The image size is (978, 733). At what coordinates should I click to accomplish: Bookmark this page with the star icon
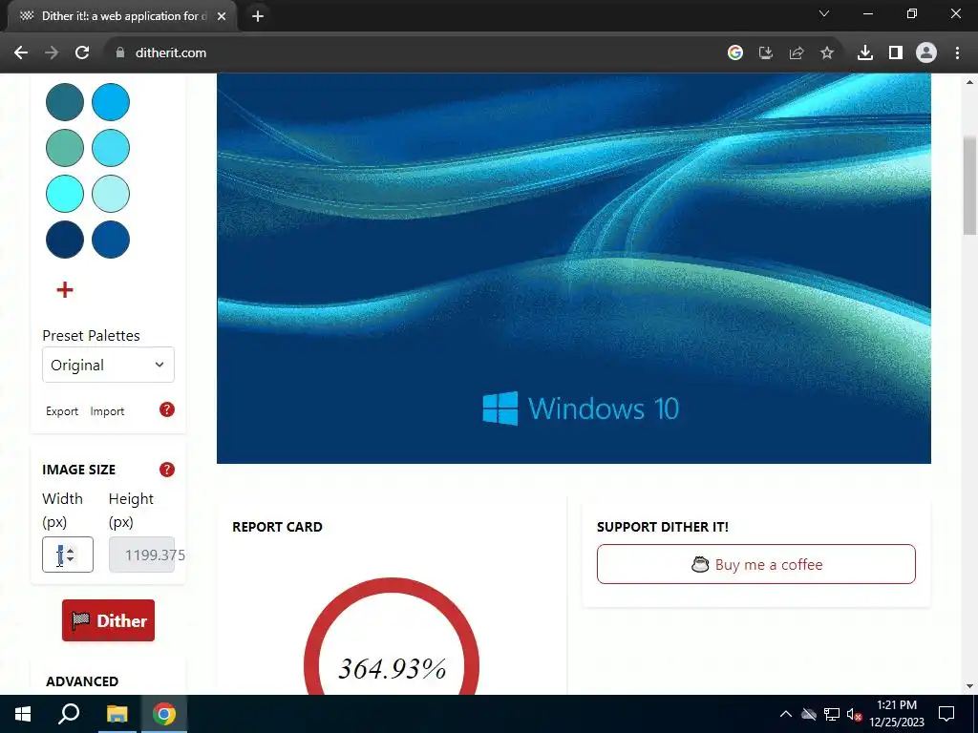click(x=827, y=53)
